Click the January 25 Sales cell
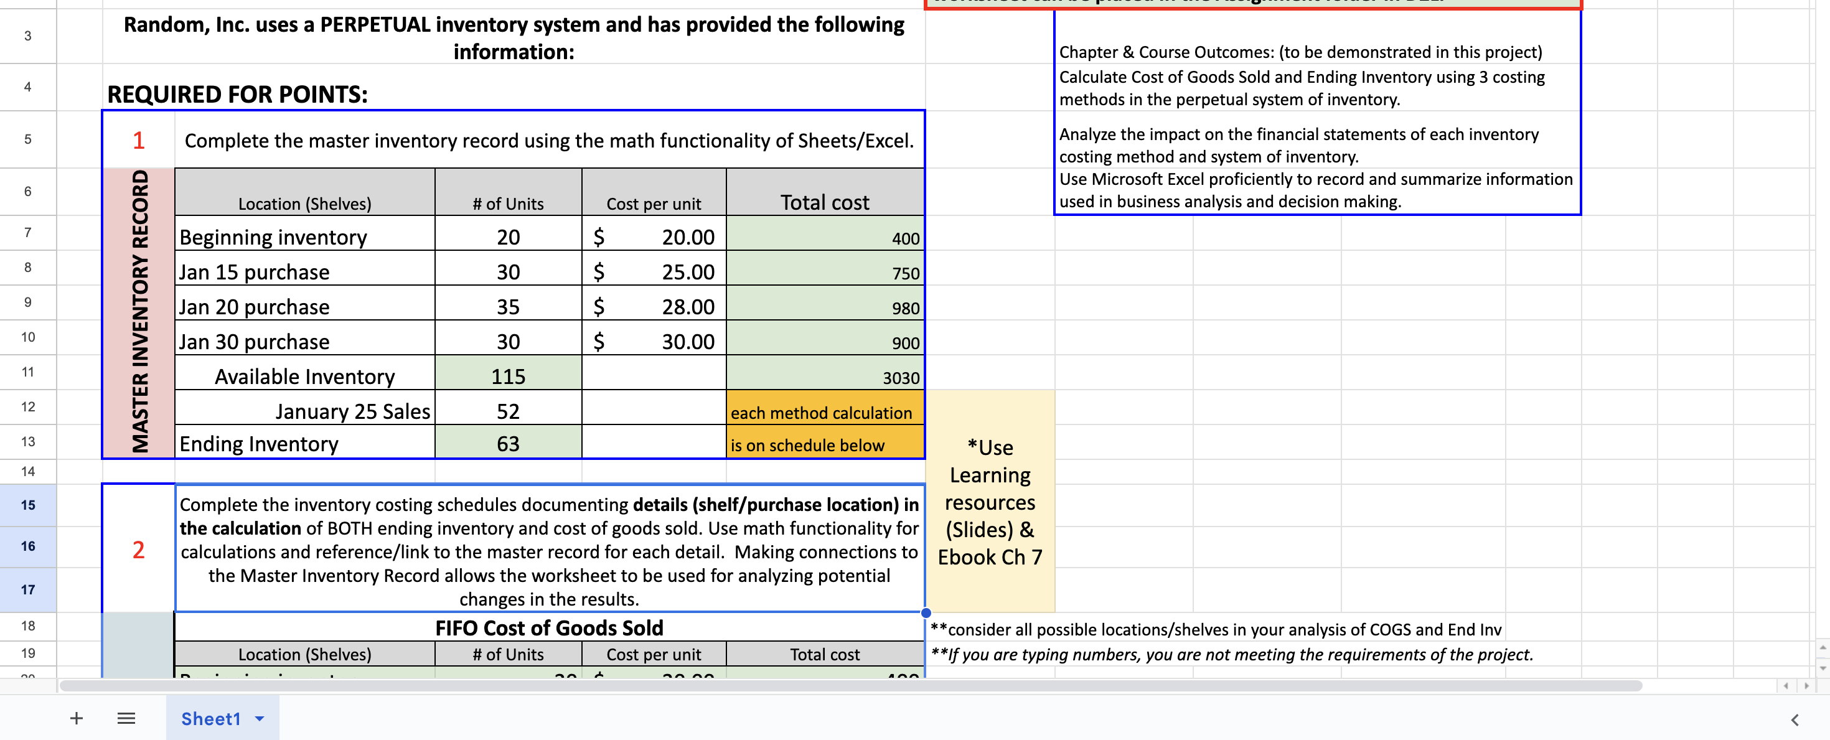 (x=353, y=411)
